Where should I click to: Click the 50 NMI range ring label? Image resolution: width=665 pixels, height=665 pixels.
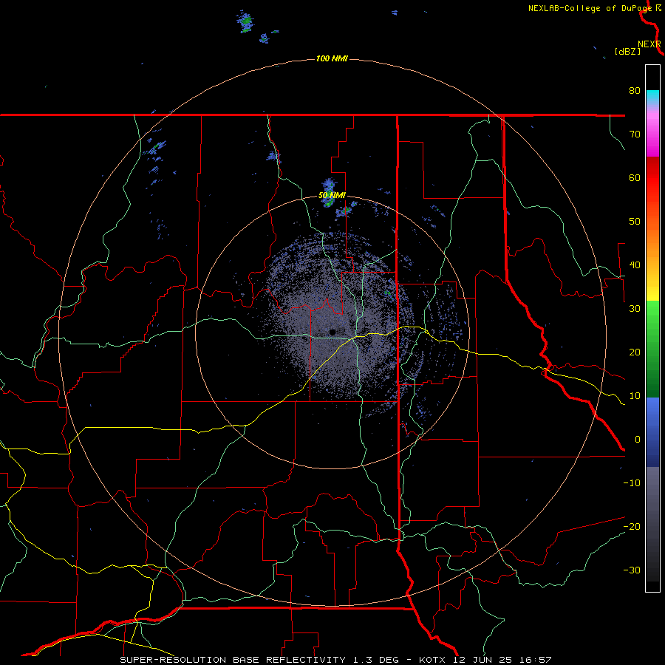pos(332,196)
